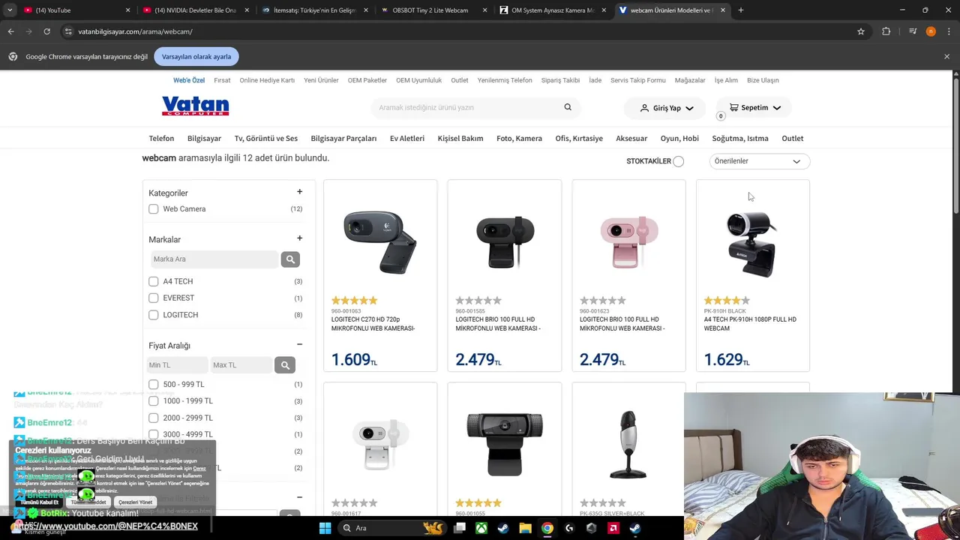Click the magnifier icon in the product search bar
The width and height of the screenshot is (960, 540).
[x=568, y=107]
